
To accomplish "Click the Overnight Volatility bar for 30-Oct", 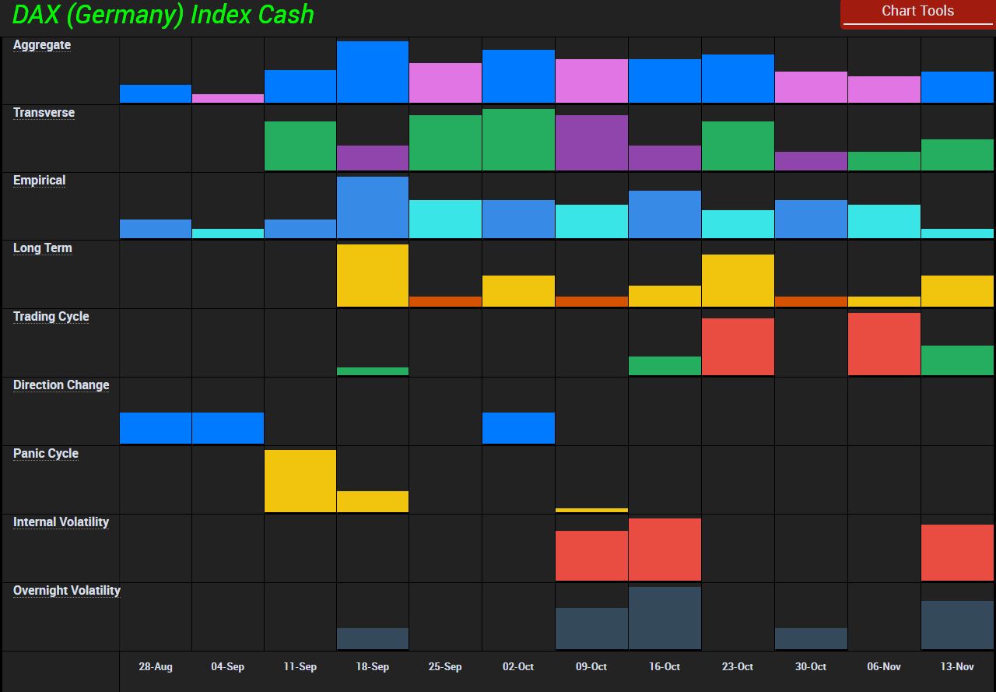I will (x=811, y=638).
